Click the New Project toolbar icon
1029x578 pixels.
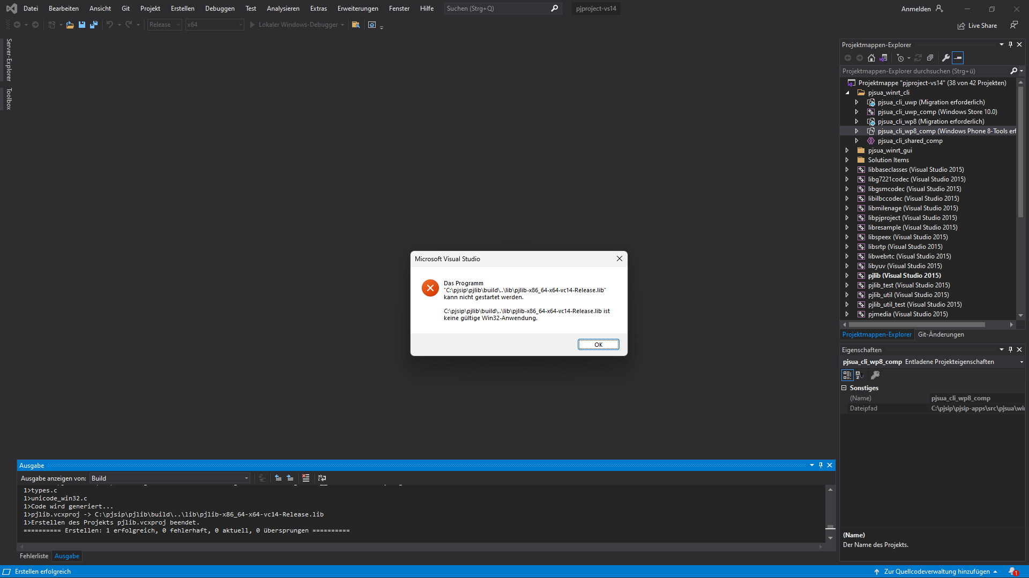tap(52, 25)
